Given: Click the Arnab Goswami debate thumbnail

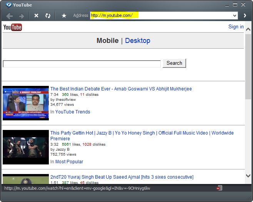Looking at the screenshot, I should (x=26, y=103).
